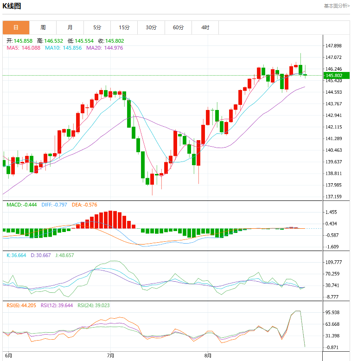Screen dimensions: 351x361
Task: Click the MACD: -0.444 label
Action: pos(22,205)
